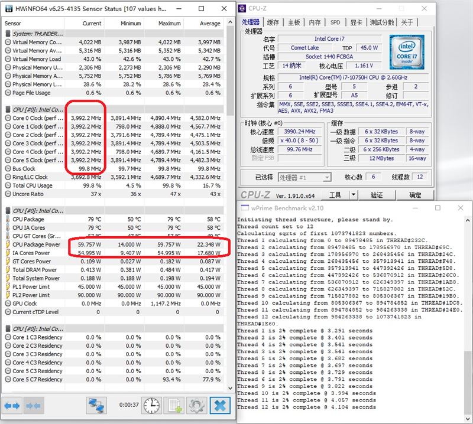This screenshot has height=424, width=473.
Task: Click the CPU-Z title bar app icon
Action: [x=242, y=8]
